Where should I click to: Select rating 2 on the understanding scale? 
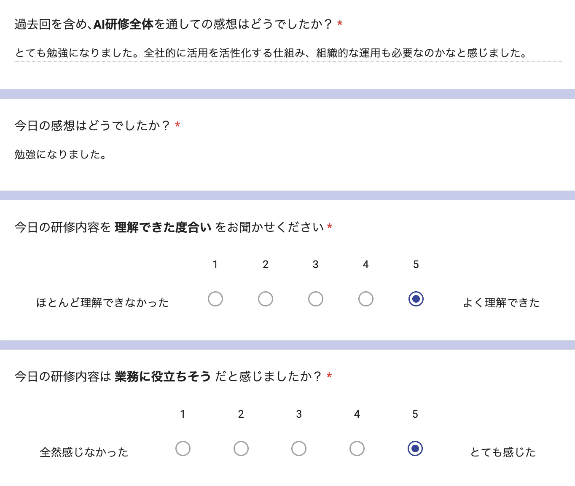click(x=265, y=299)
